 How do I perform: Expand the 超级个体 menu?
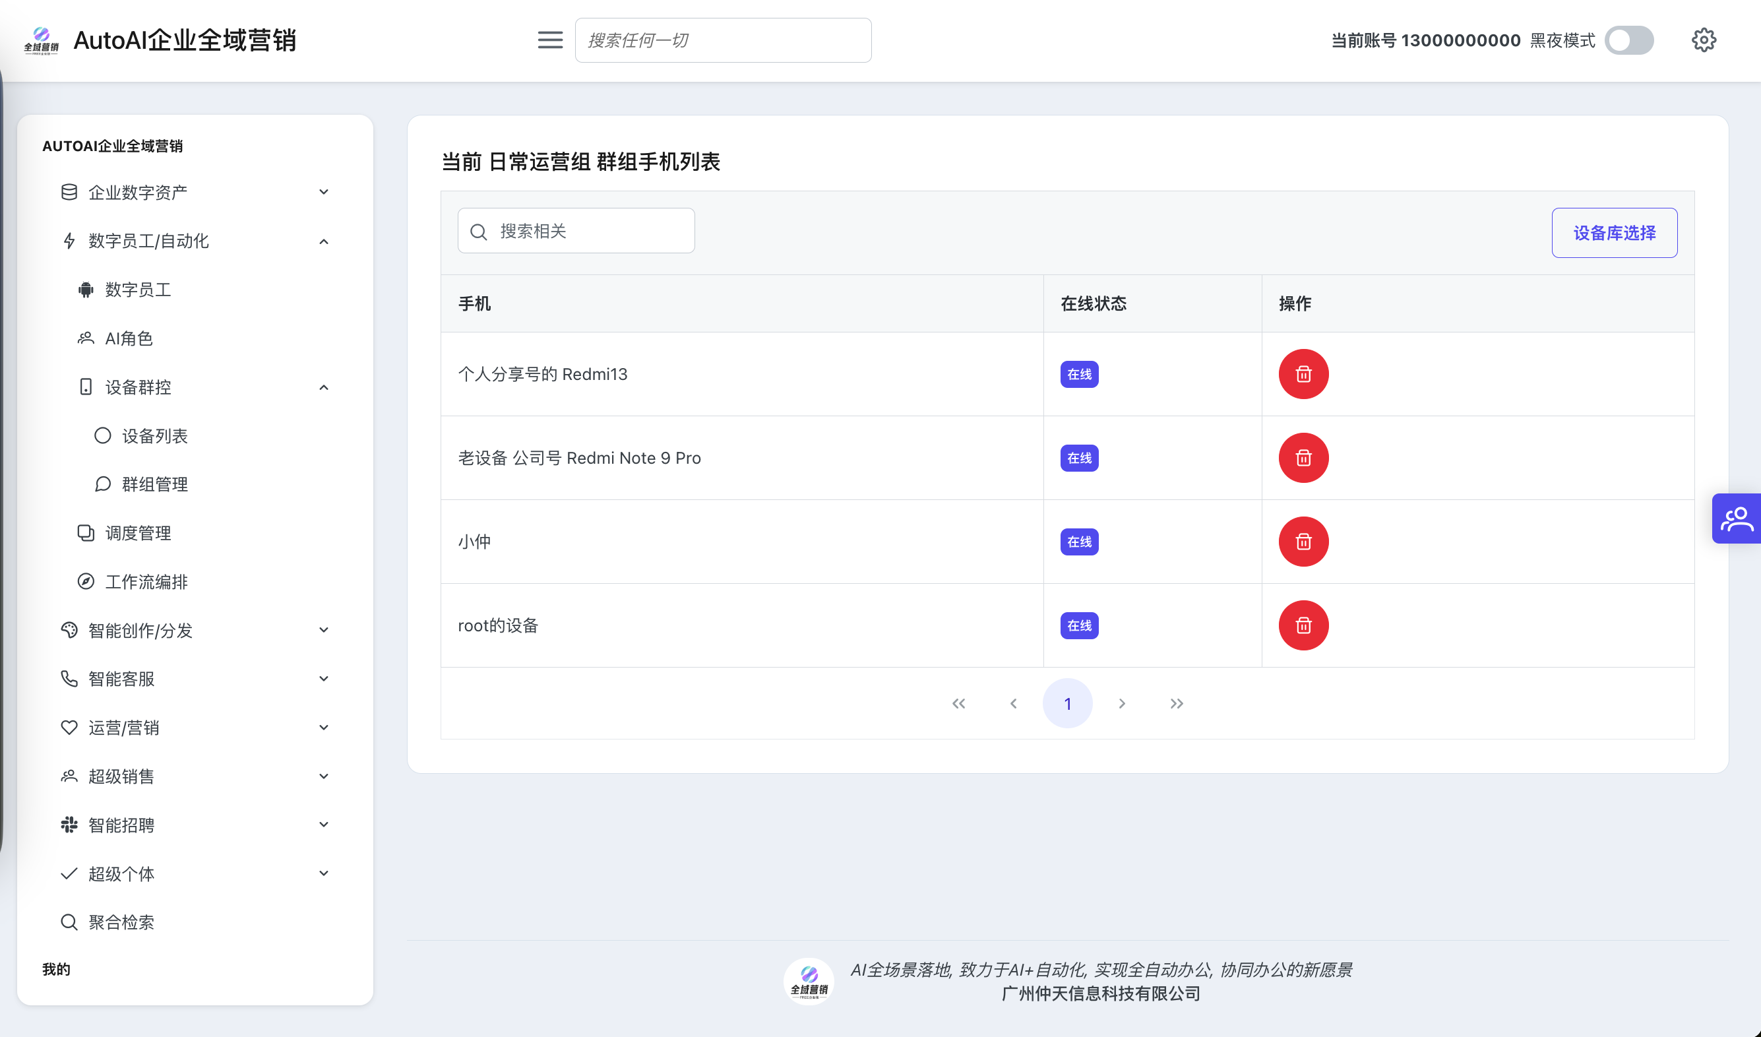[195, 873]
